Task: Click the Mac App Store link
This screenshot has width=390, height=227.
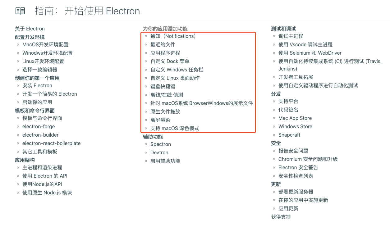Action: 295,118
